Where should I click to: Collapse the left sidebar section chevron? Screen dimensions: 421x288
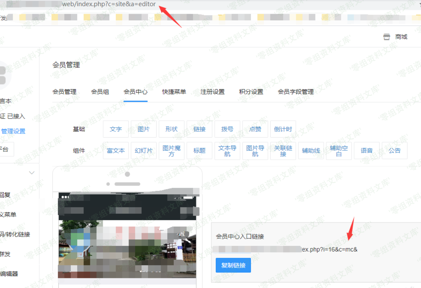point(32,172)
